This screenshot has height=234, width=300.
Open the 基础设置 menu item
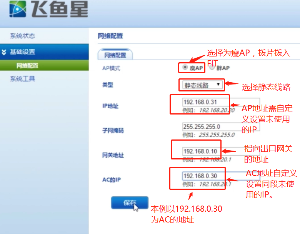[44, 52]
